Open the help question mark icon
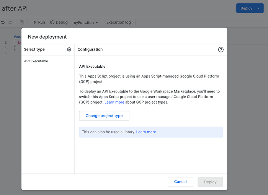The image size is (268, 195). tap(221, 49)
